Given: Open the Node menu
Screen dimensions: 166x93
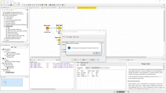Looking at the screenshot, I should click(11, 3).
